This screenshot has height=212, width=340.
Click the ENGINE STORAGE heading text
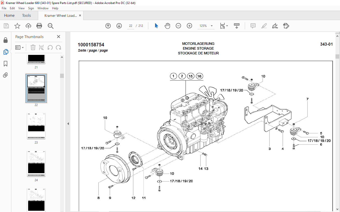(x=198, y=48)
